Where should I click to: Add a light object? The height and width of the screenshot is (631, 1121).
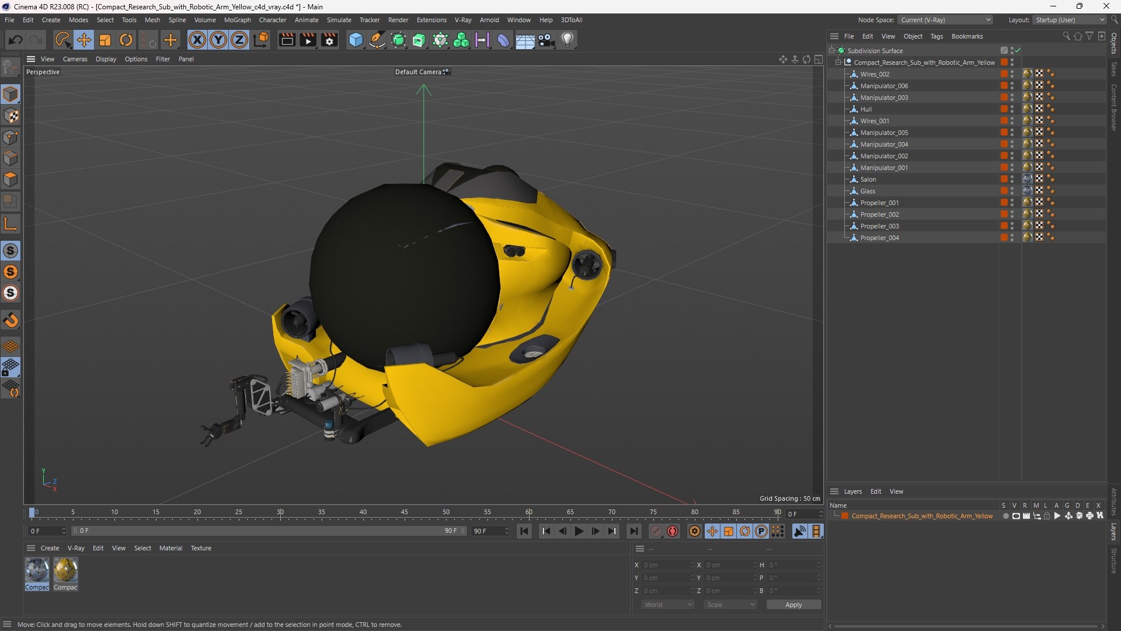pos(568,40)
